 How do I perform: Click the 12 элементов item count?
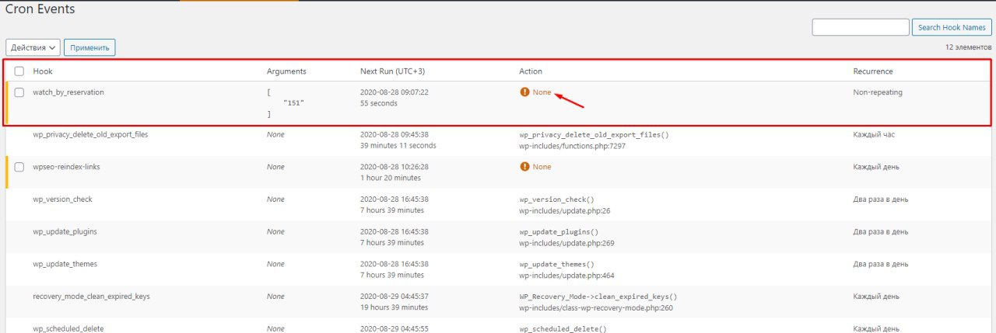click(969, 47)
